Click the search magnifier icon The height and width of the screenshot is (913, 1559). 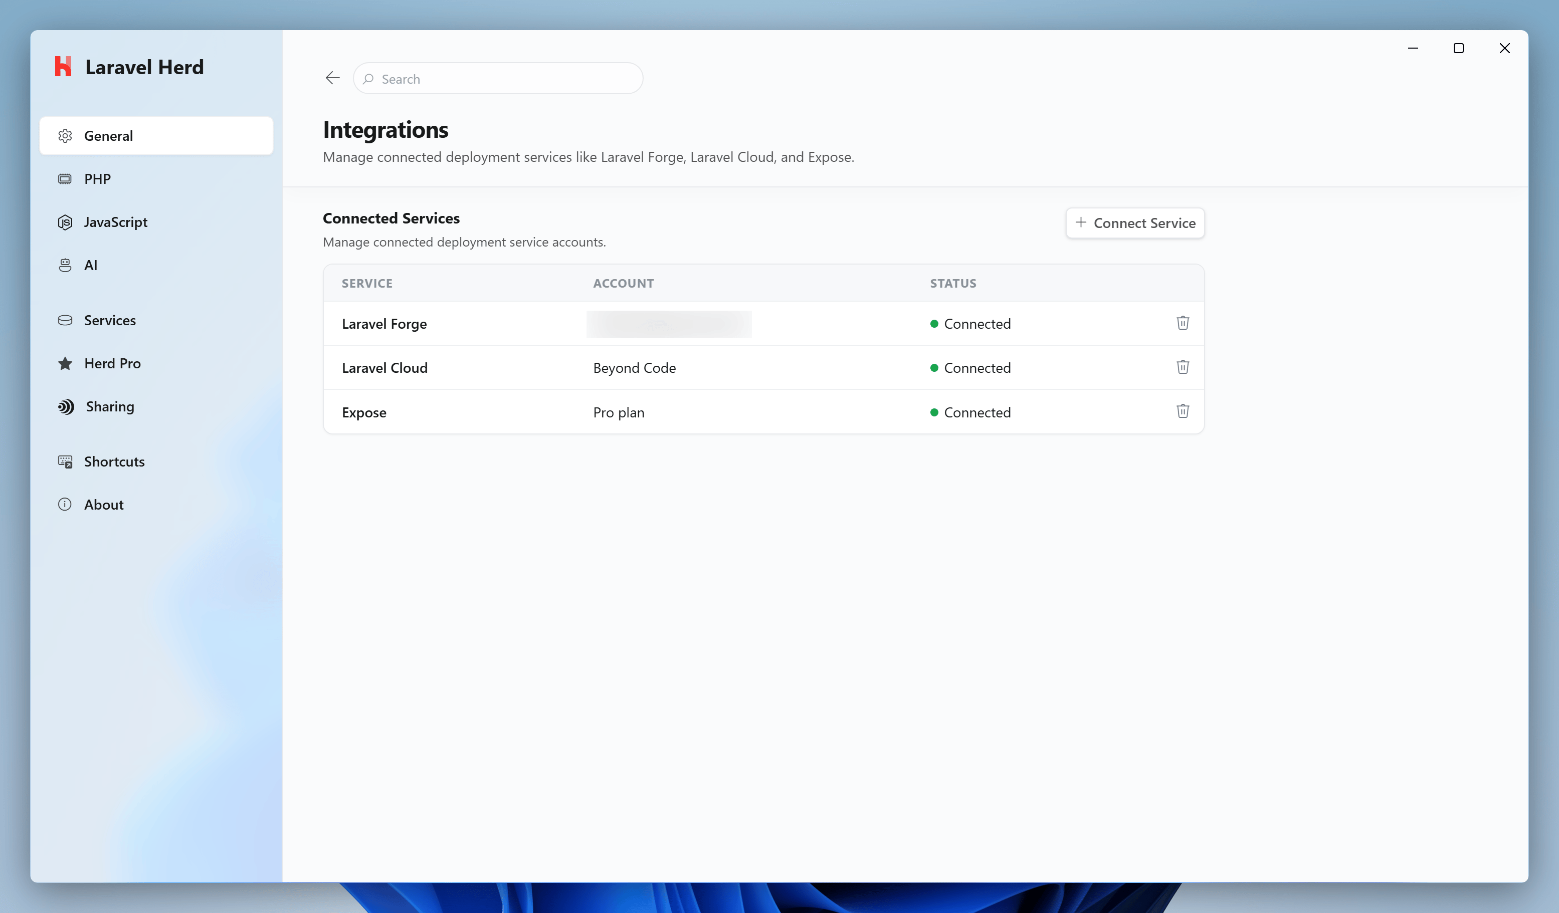coord(368,79)
